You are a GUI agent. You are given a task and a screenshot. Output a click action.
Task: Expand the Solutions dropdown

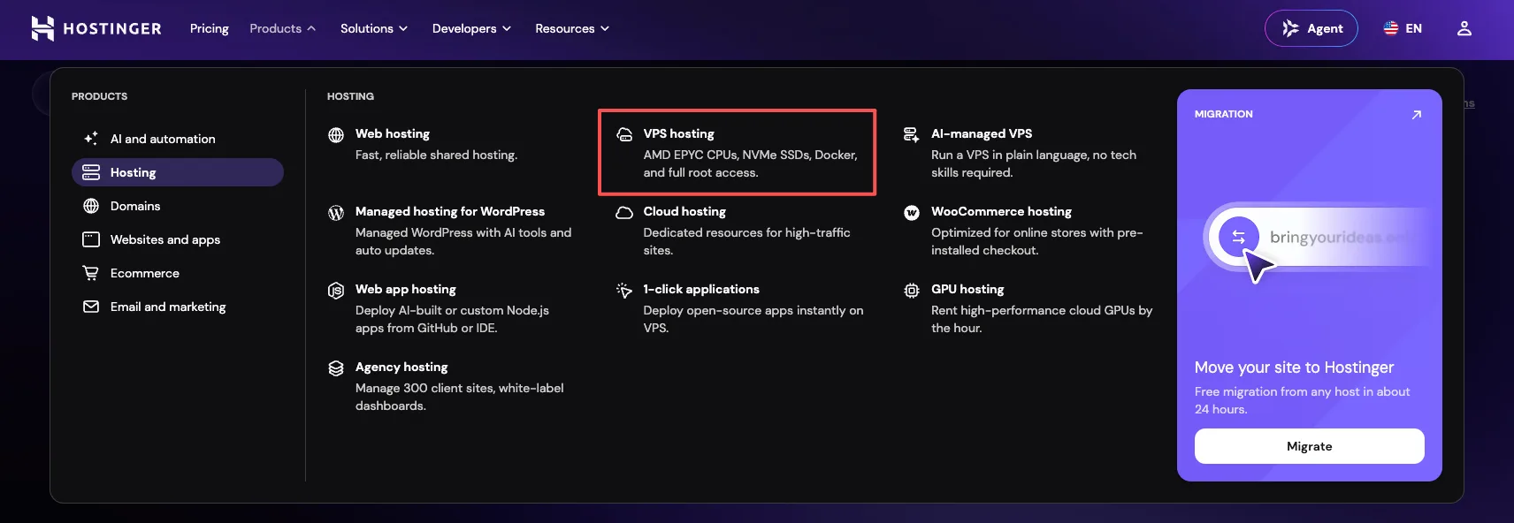pos(374,28)
